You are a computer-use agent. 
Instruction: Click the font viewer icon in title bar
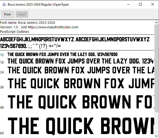coord(4,5)
